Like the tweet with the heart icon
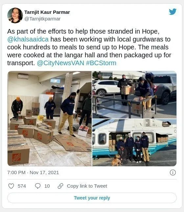 coord(11,186)
